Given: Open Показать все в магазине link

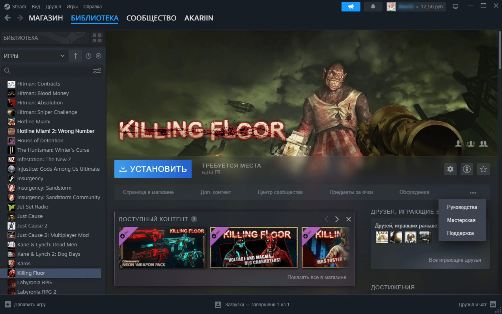Looking at the screenshot, I should click(317, 277).
